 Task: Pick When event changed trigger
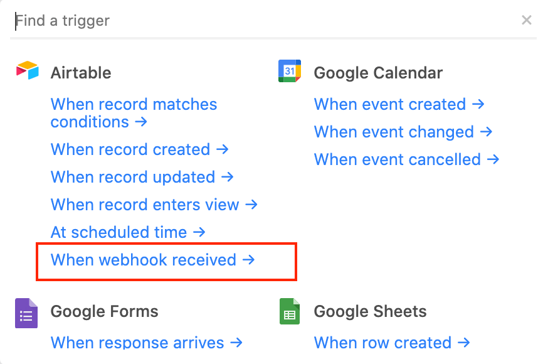403,132
